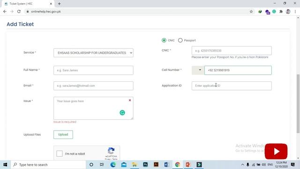Click Grammarly icon in Issue box
Image resolution: width=300 pixels, height=169 pixels.
click(122, 113)
